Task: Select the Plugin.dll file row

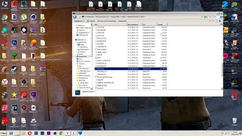Action: click(x=130, y=80)
